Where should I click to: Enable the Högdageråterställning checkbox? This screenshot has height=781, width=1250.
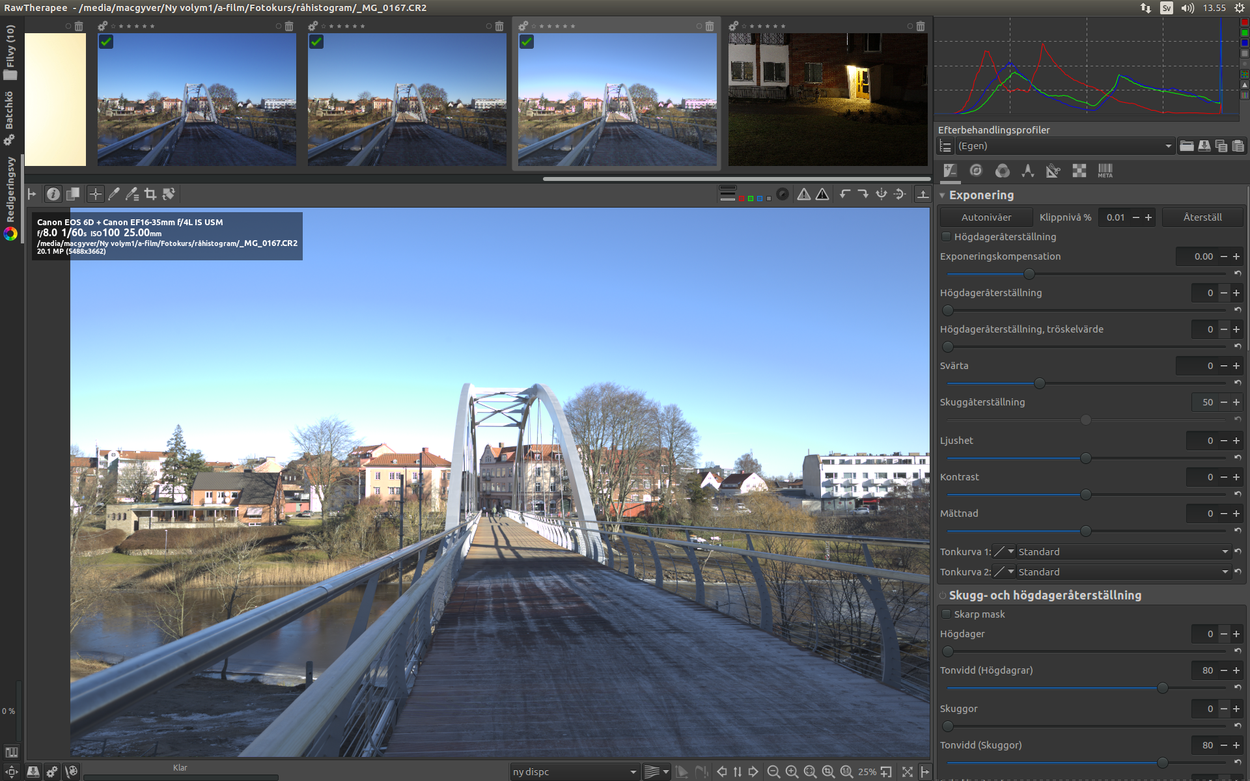tap(946, 236)
